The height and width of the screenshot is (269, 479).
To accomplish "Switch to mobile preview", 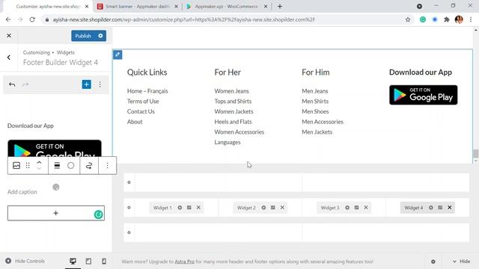I will [104, 261].
